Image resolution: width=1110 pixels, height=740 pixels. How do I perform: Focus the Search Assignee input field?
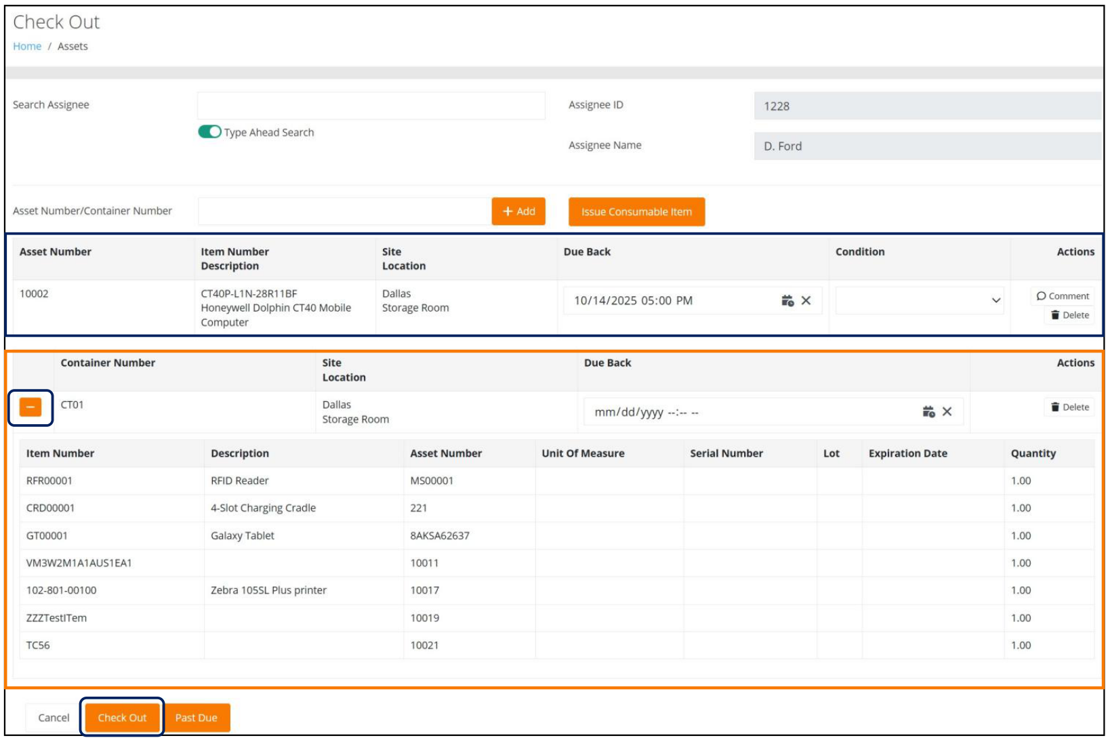click(x=371, y=106)
